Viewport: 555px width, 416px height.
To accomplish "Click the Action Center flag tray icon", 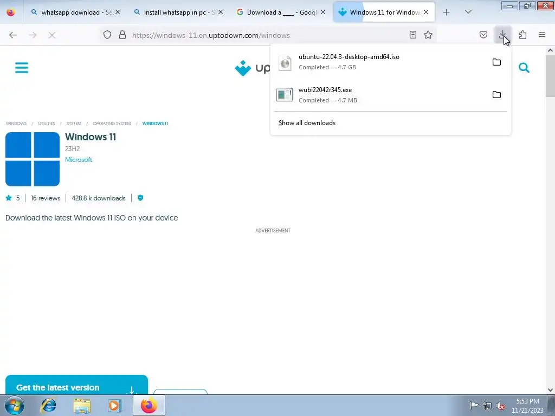I will tap(474, 405).
